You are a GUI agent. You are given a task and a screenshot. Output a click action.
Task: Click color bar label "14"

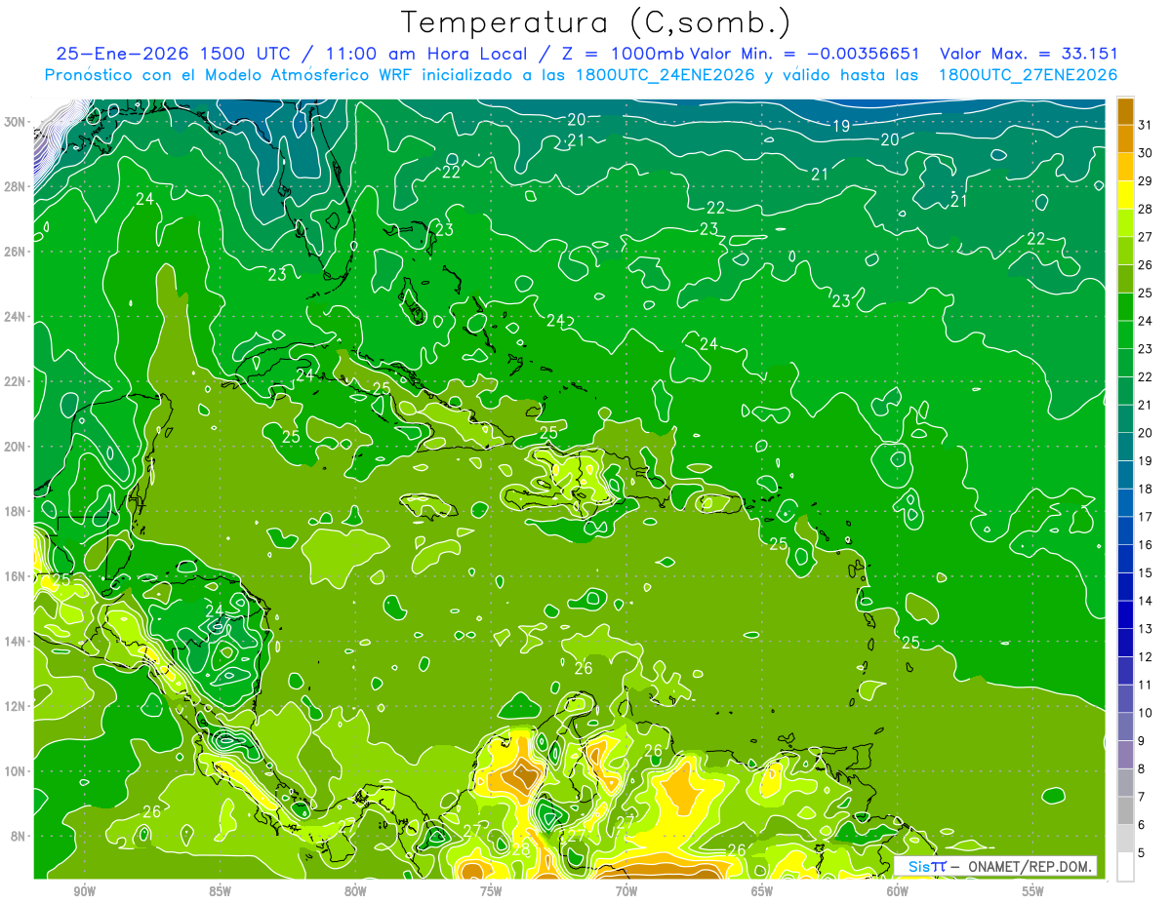[1146, 601]
